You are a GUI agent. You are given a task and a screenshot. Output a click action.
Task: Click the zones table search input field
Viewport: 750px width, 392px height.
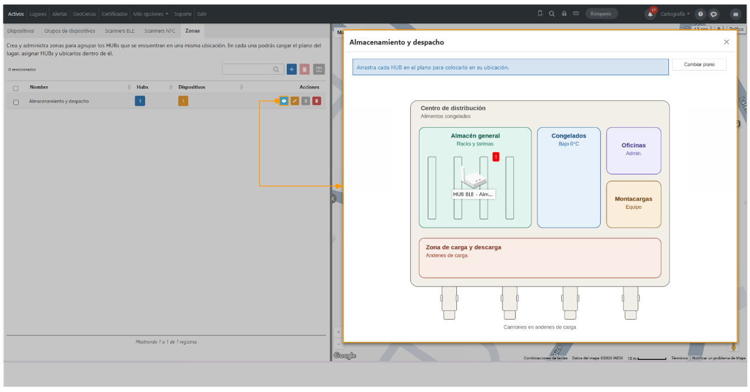tap(253, 69)
